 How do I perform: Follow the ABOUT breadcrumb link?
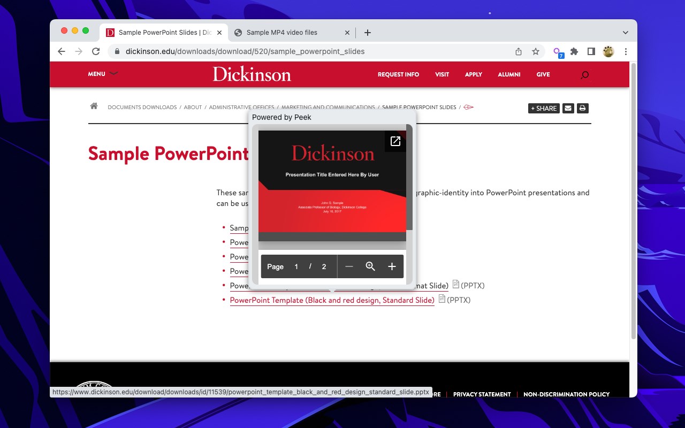click(x=193, y=107)
